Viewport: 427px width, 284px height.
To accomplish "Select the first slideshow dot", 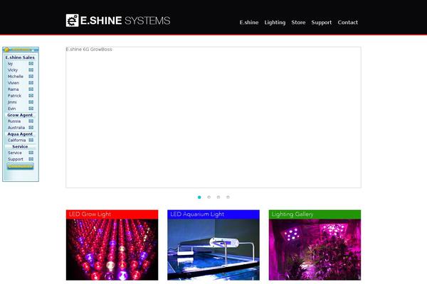I will coord(199,197).
